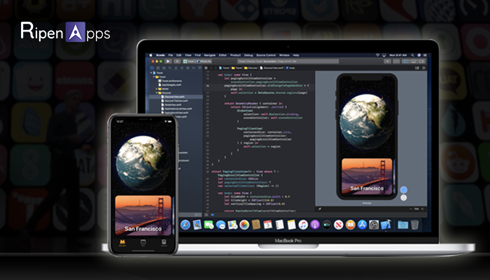This screenshot has width=490, height=280.
Task: Zoom in the preview canvas
Action: [423, 209]
